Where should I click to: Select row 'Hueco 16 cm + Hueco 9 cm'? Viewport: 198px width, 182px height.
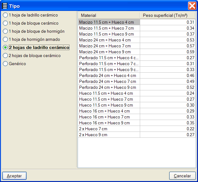click(137, 123)
